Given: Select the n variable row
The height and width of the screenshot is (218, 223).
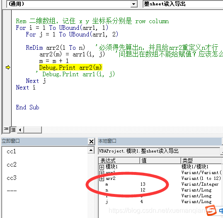Looking at the screenshot, I should click(160, 190).
